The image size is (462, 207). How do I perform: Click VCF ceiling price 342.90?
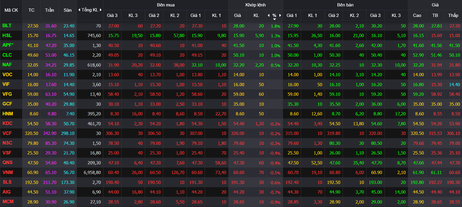50,133
